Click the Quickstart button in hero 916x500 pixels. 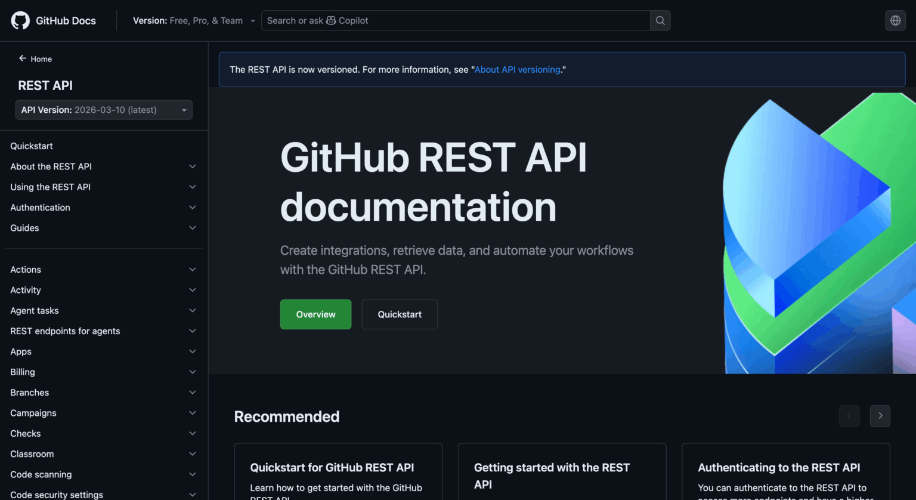[x=400, y=314]
